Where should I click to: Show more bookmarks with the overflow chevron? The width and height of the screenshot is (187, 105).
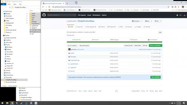pos(173,10)
